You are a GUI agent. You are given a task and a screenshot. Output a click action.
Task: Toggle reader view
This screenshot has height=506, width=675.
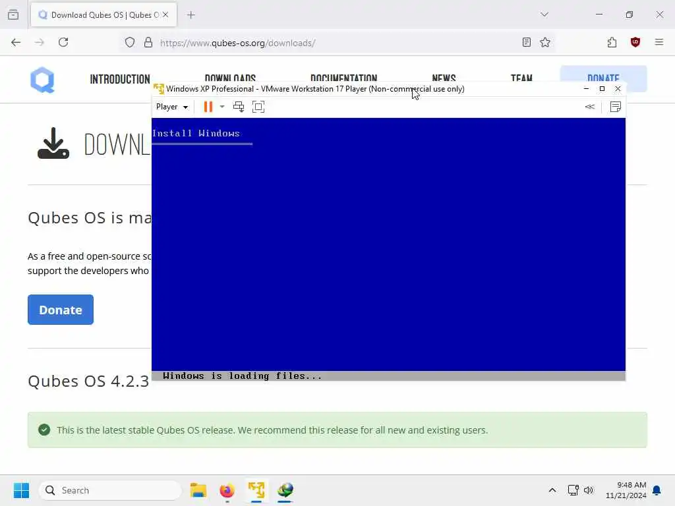click(527, 42)
